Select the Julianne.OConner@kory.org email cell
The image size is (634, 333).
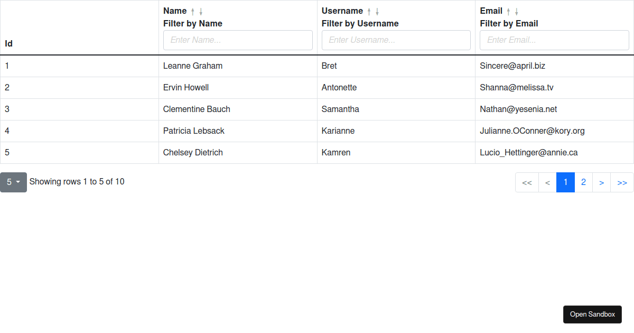532,131
